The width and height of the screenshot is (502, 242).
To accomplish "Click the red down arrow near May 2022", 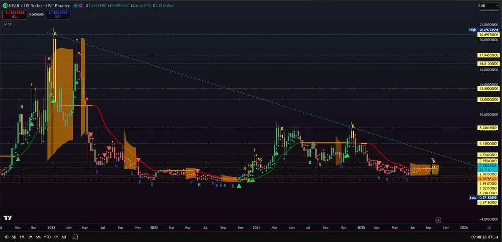I will coord(87,99).
